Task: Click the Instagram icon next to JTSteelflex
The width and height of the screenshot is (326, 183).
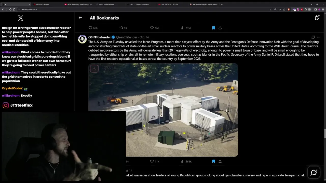Action: coord(6,105)
